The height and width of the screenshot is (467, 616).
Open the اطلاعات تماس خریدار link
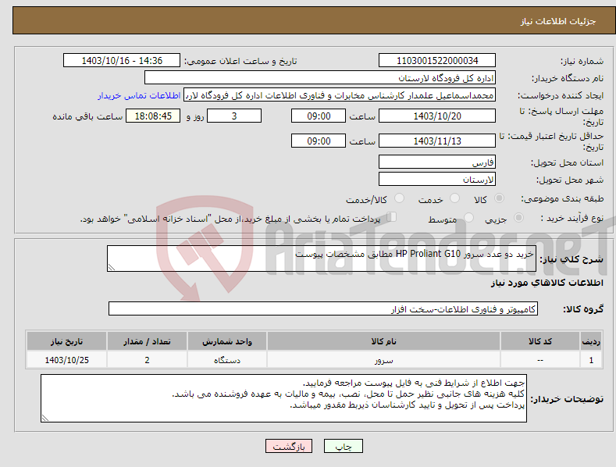(139, 95)
